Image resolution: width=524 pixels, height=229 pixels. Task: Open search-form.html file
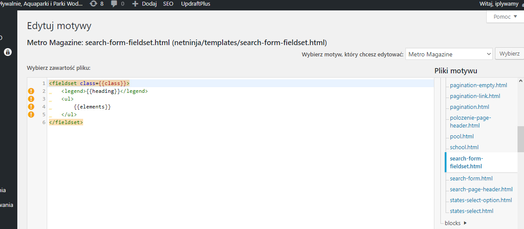[471, 179]
